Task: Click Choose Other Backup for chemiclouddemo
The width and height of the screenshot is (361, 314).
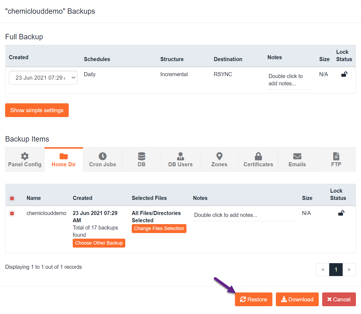Action: [99, 243]
